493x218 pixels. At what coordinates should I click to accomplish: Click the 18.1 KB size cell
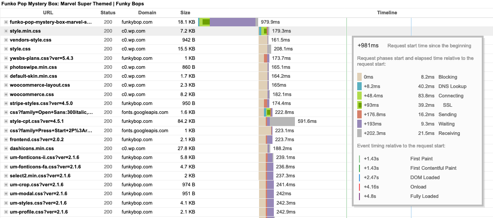tap(187, 22)
